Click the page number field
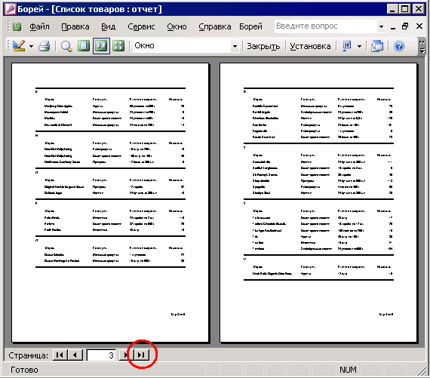Image resolution: width=430 pixels, height=378 pixels. coord(101,355)
